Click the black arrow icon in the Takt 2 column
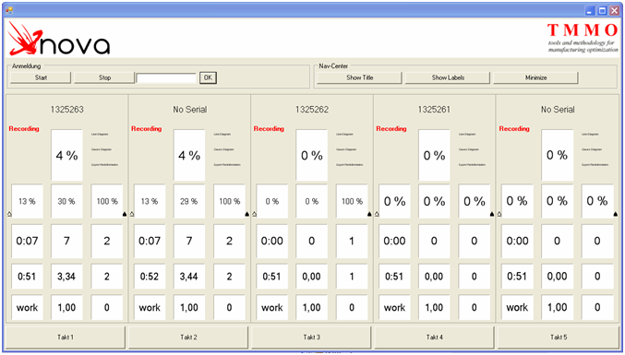This screenshot has height=355, width=625. (247, 214)
